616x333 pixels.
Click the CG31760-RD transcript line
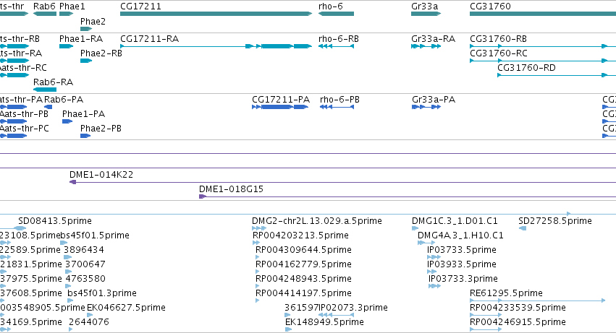[x=557, y=75]
